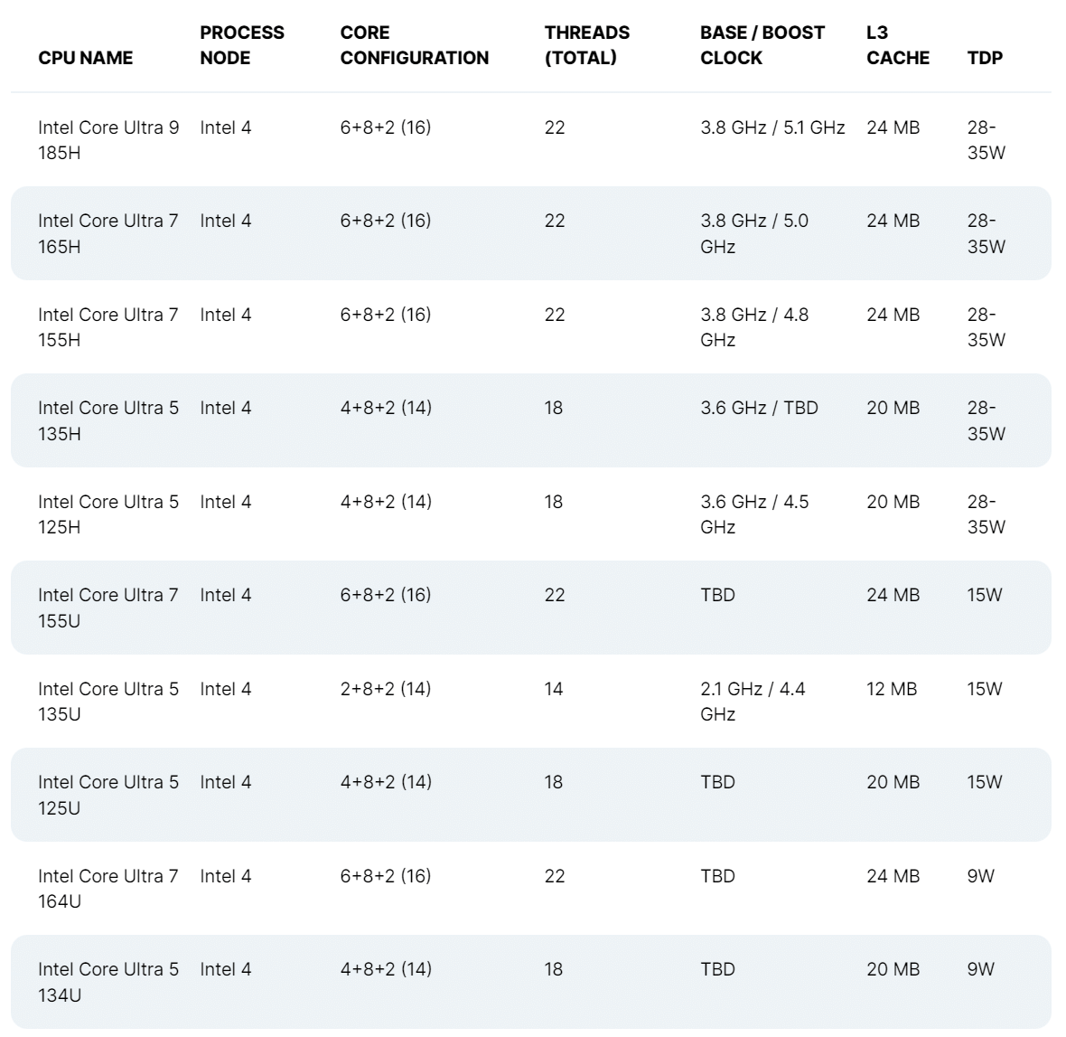Select the CORE CONFIGURATION column header

(x=414, y=45)
